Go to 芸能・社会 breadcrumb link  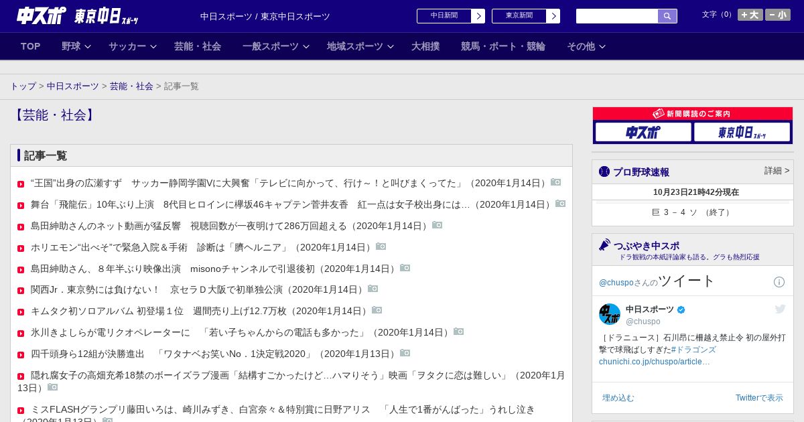coord(131,86)
